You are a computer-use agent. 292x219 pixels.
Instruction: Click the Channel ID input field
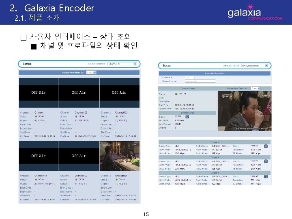pyautogui.click(x=189, y=77)
